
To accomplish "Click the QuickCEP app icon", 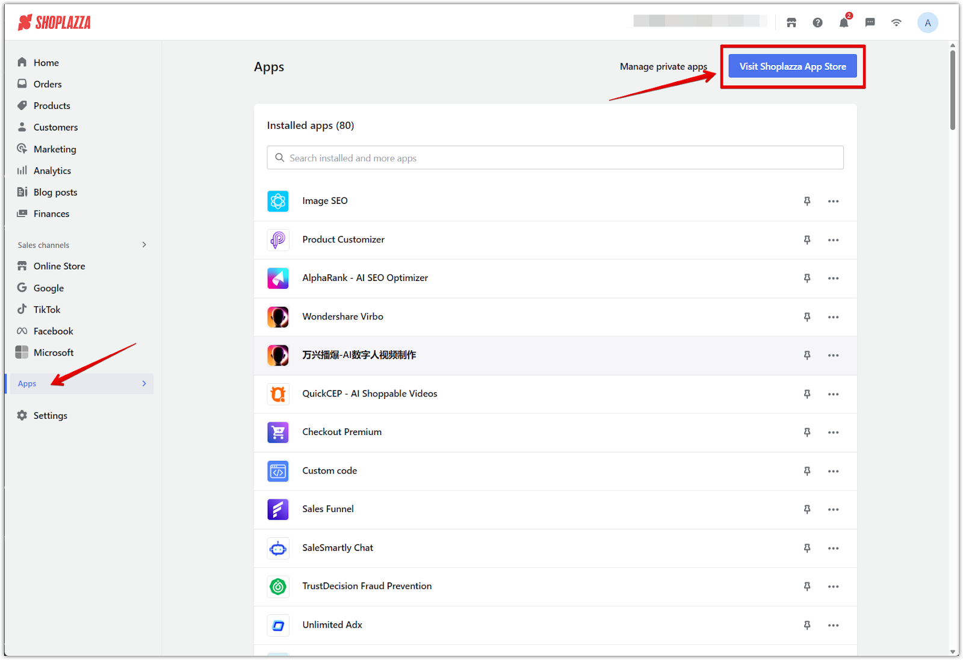I will [278, 393].
